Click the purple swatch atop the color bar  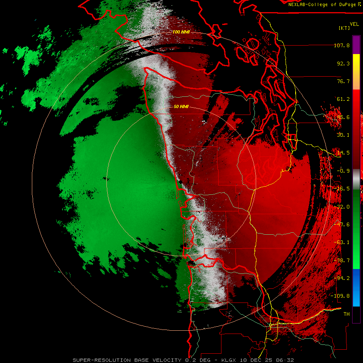(356, 45)
